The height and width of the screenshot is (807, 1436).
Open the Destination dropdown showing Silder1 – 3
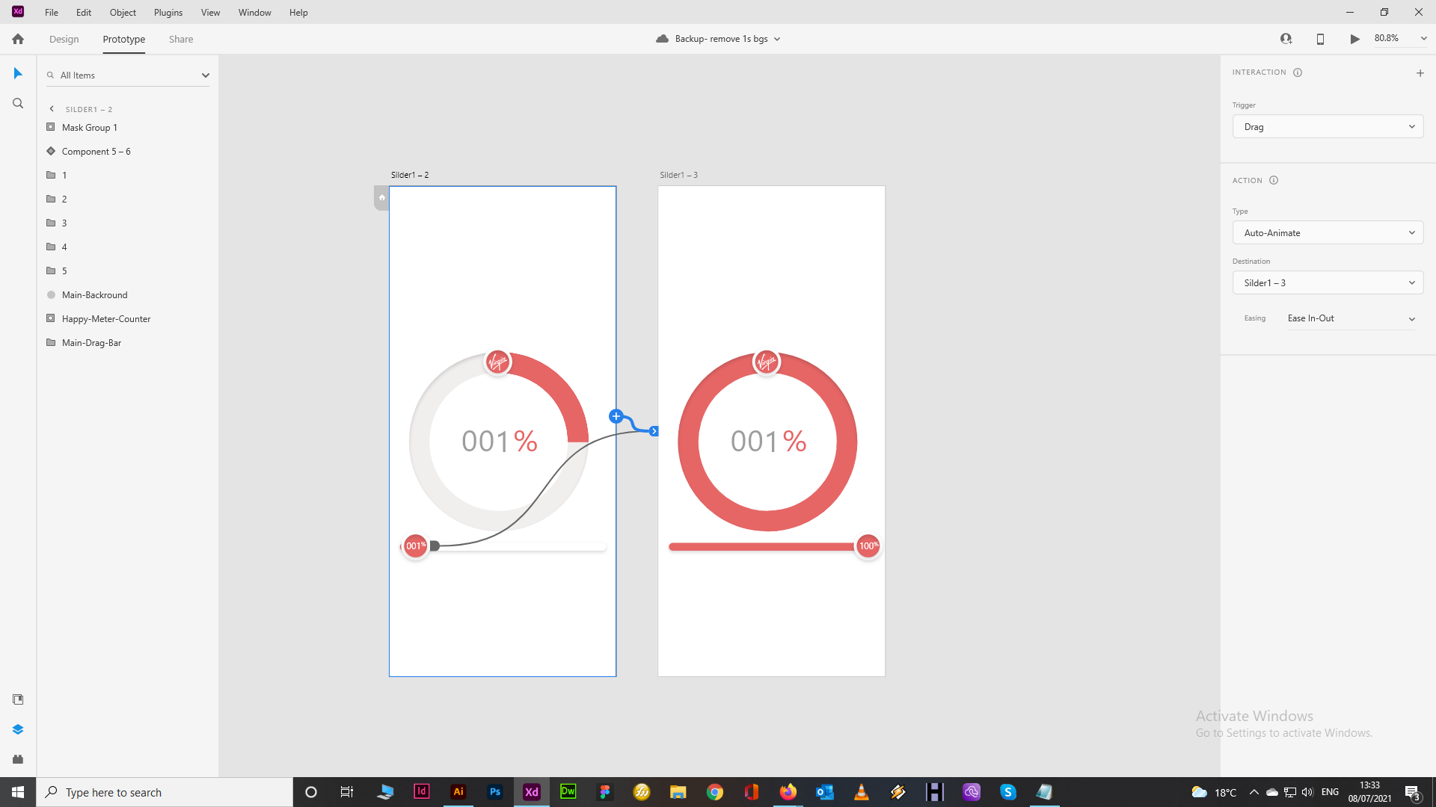pyautogui.click(x=1328, y=282)
